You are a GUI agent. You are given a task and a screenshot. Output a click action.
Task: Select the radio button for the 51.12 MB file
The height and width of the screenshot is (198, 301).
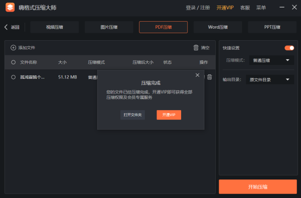pos(13,77)
